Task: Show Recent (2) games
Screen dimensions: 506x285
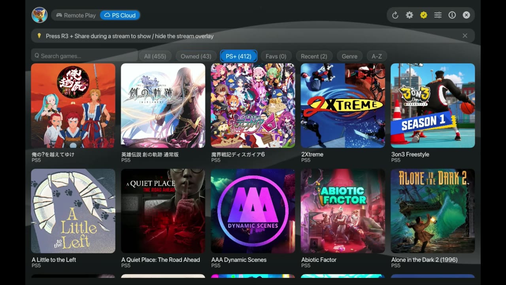Action: (314, 56)
